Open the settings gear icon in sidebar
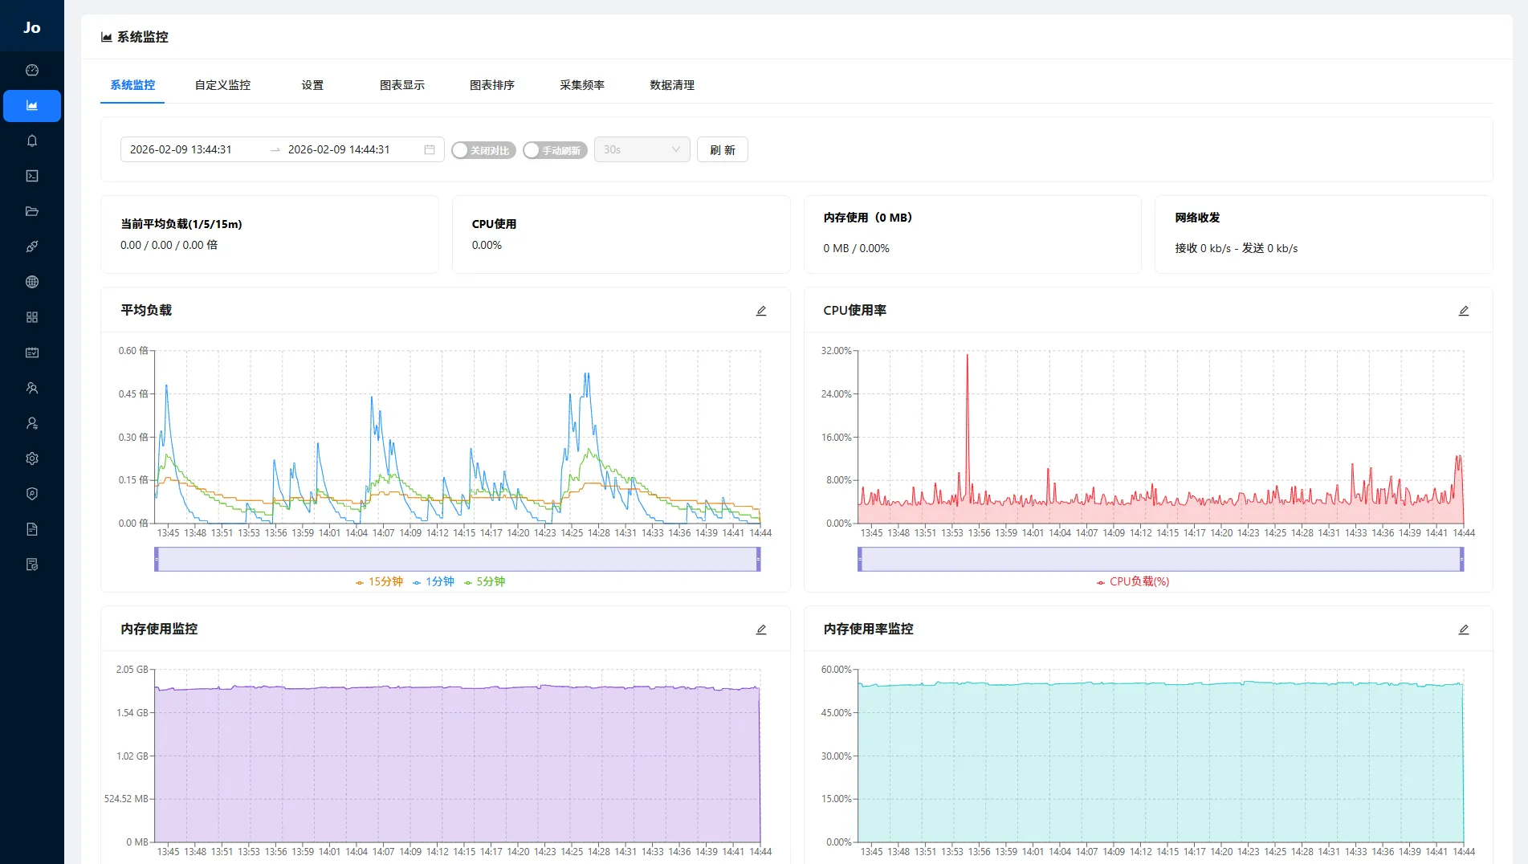This screenshot has width=1528, height=864. [x=32, y=458]
